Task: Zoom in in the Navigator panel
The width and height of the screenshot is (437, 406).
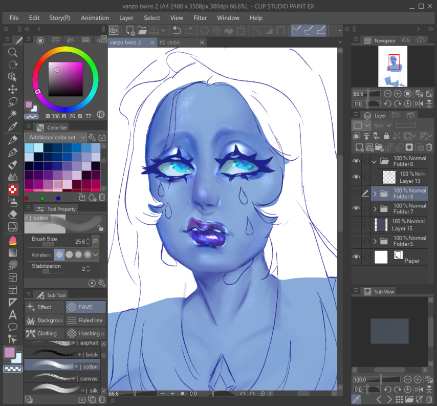Action: tap(398, 94)
